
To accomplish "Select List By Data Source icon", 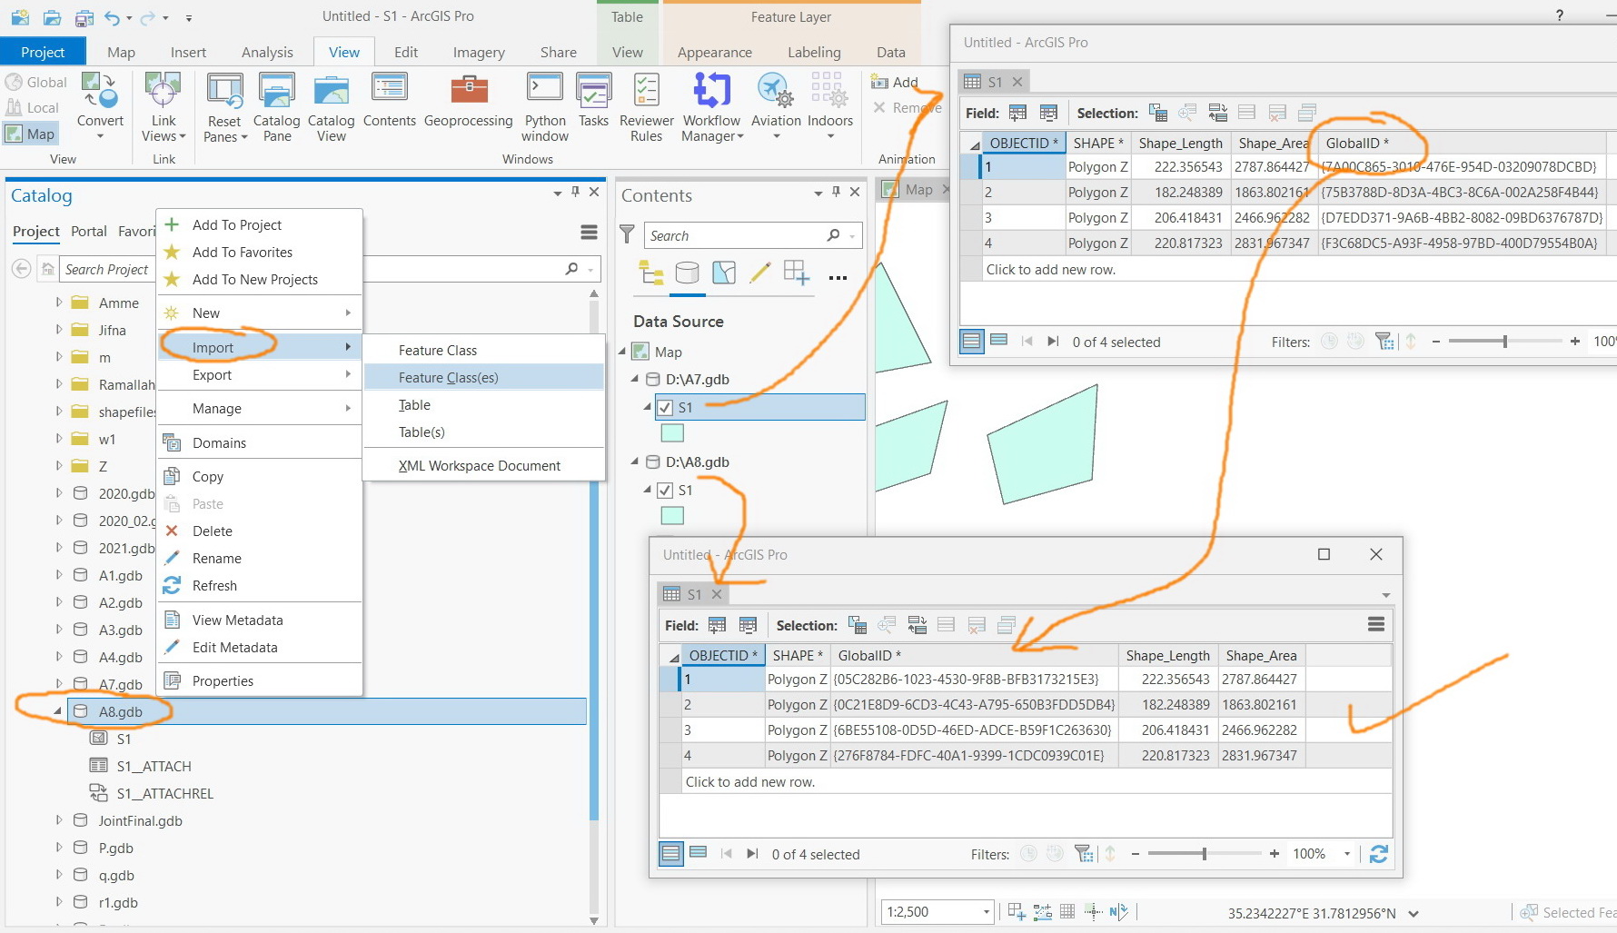I will pos(688,273).
